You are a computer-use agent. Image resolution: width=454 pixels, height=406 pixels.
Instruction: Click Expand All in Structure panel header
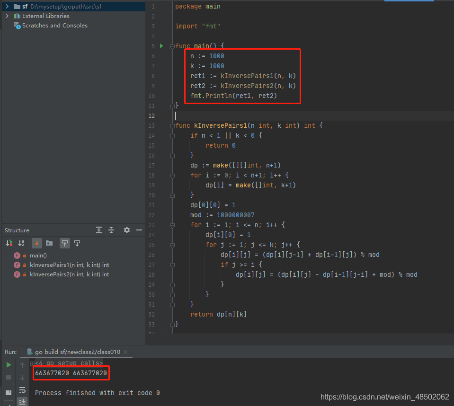99,230
